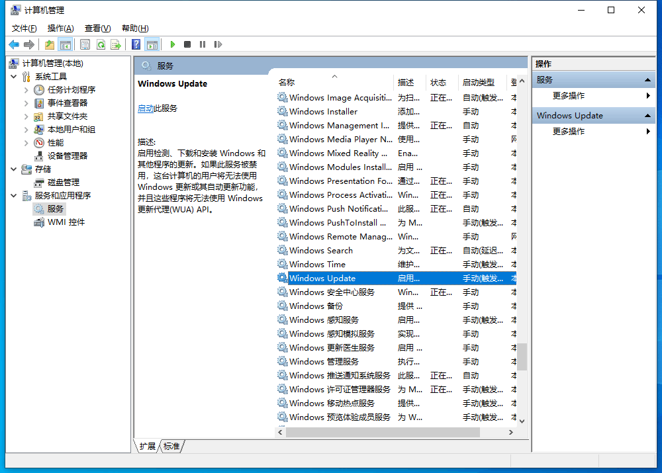This screenshot has width=662, height=473.
Task: Select 计算机管理(本地) root node
Action: pyautogui.click(x=53, y=64)
